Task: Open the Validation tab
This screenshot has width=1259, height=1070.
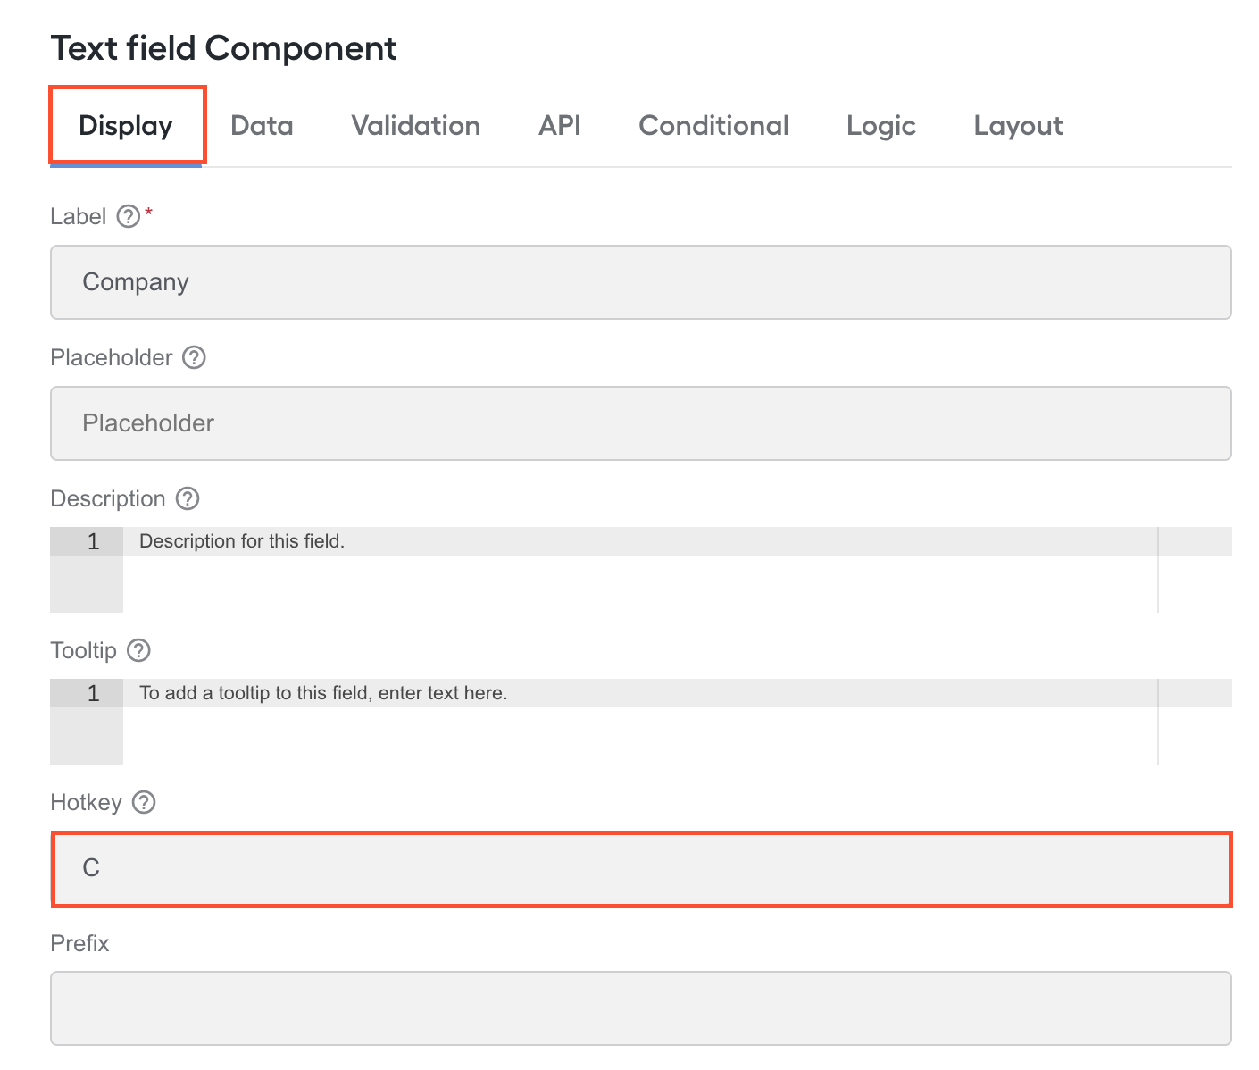Action: pos(416,126)
